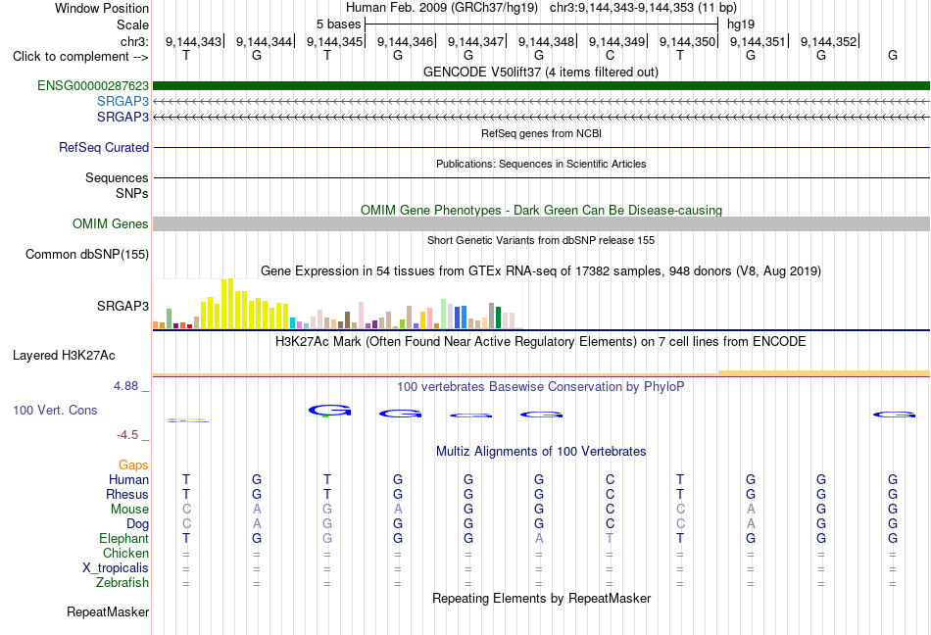Click Mouse alignment base C in first column
This screenshot has width=931, height=635.
(x=186, y=510)
